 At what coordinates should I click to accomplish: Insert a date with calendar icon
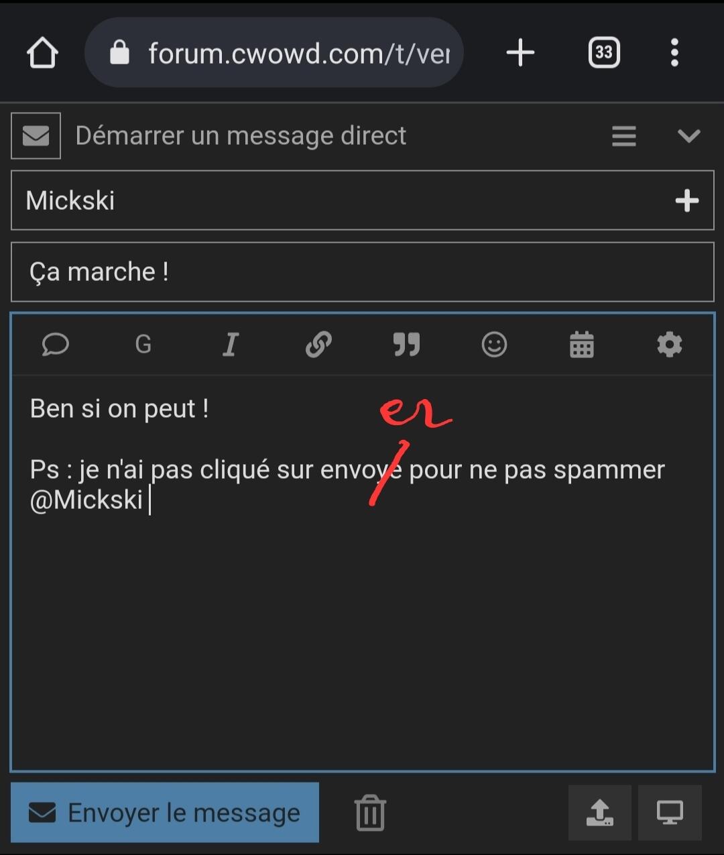(582, 345)
